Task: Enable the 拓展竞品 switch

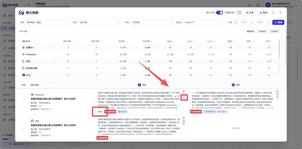Action: click(x=238, y=13)
